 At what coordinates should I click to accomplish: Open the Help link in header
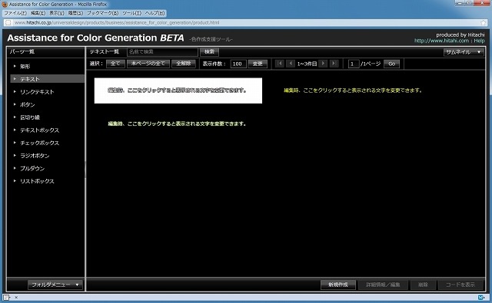[x=479, y=41]
